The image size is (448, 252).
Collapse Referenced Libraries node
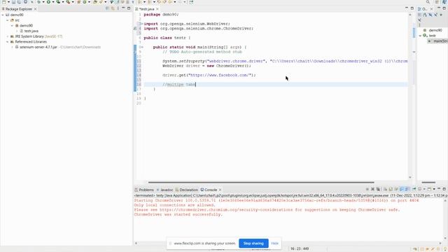pos(8,42)
